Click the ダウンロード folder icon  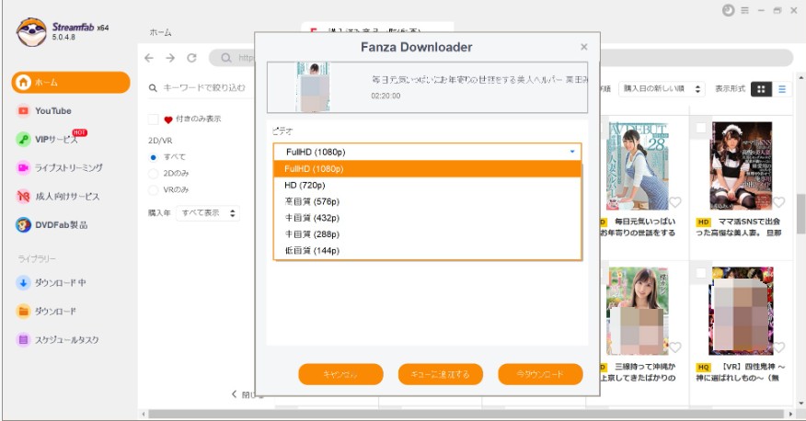coord(23,311)
